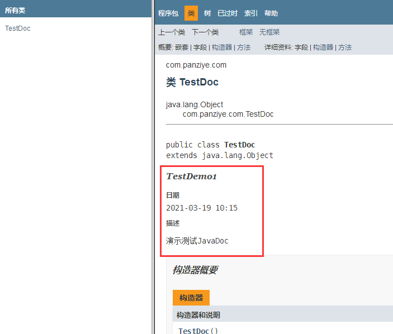Image resolution: width=393 pixels, height=334 pixels.
Task: Click 字段 in the 详细资料 row
Action: [301, 47]
